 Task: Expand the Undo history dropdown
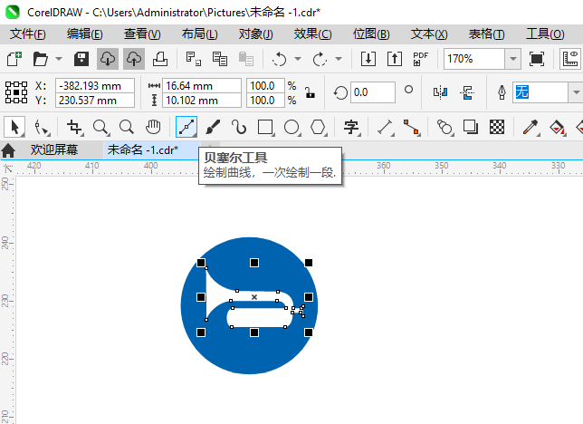pos(298,59)
